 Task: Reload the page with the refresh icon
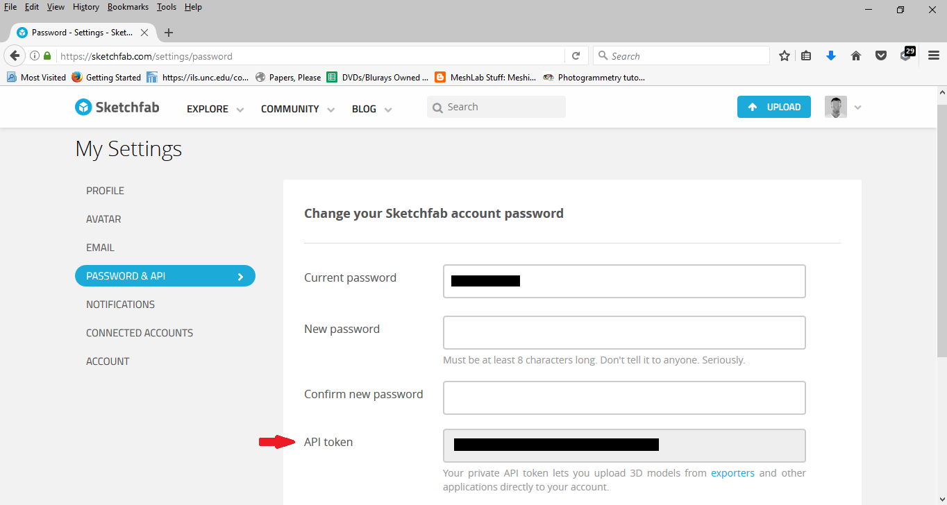(x=576, y=56)
